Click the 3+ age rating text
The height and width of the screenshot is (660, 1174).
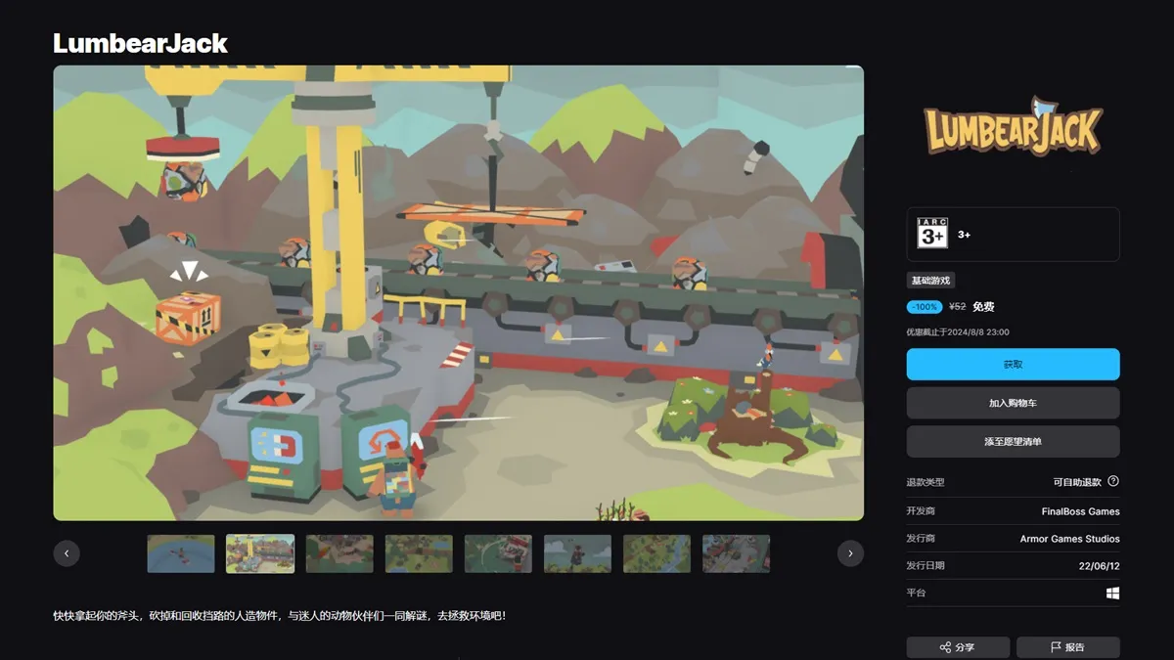(964, 235)
